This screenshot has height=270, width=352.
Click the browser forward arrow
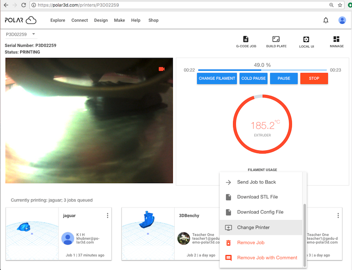coord(15,5)
